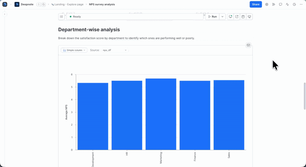Click the Department-wise analysis heading
The width and height of the screenshot is (306, 167).
coord(89,30)
